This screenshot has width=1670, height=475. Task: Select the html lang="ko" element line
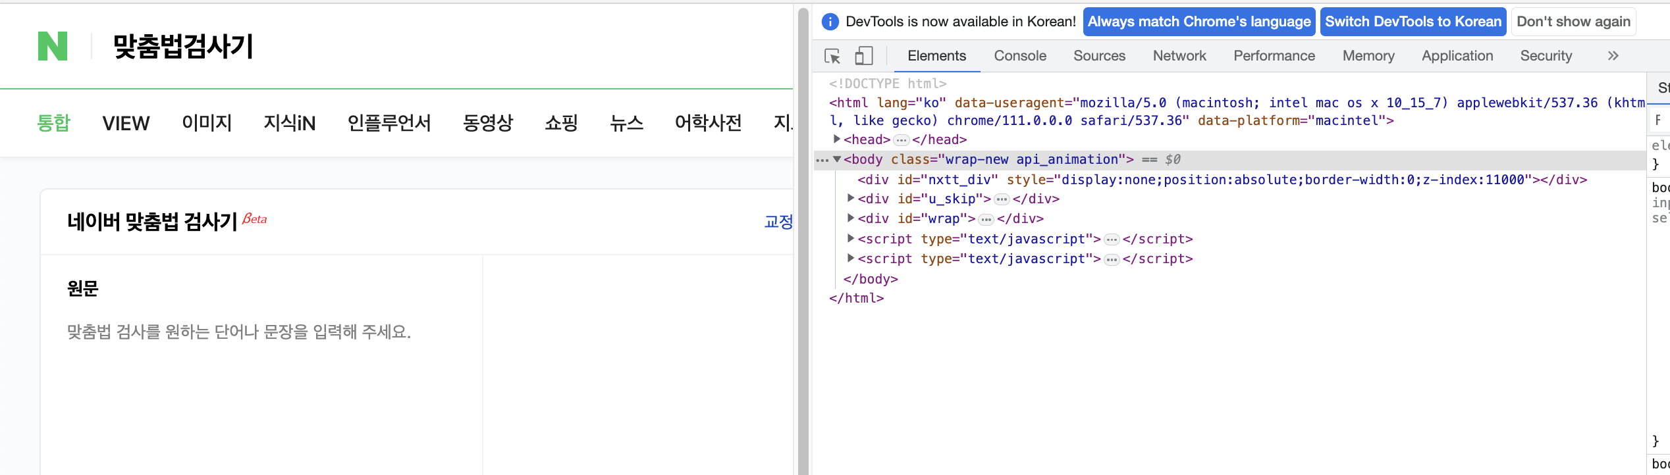(x=1237, y=112)
